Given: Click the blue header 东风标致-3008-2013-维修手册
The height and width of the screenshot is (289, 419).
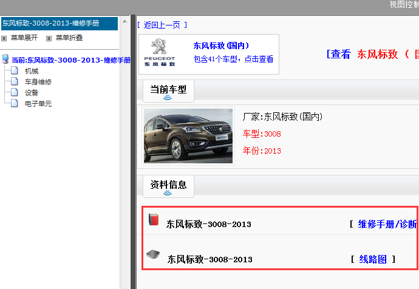Looking at the screenshot, I should [60, 24].
